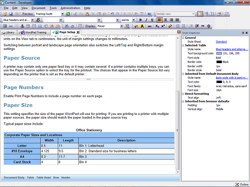This screenshot has height=187, width=250.
Task: Increase indent with the indent icon
Action: click(197, 26)
